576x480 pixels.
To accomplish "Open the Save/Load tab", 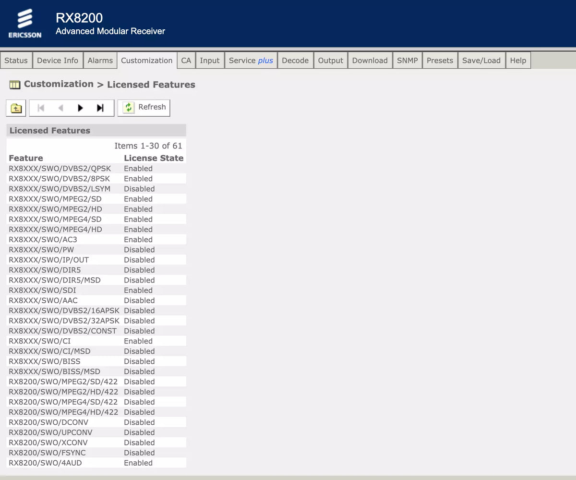I will point(481,61).
